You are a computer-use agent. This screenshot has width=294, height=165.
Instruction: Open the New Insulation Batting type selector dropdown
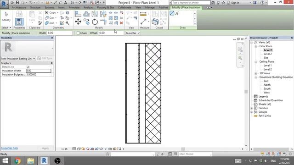[x=18, y=59]
